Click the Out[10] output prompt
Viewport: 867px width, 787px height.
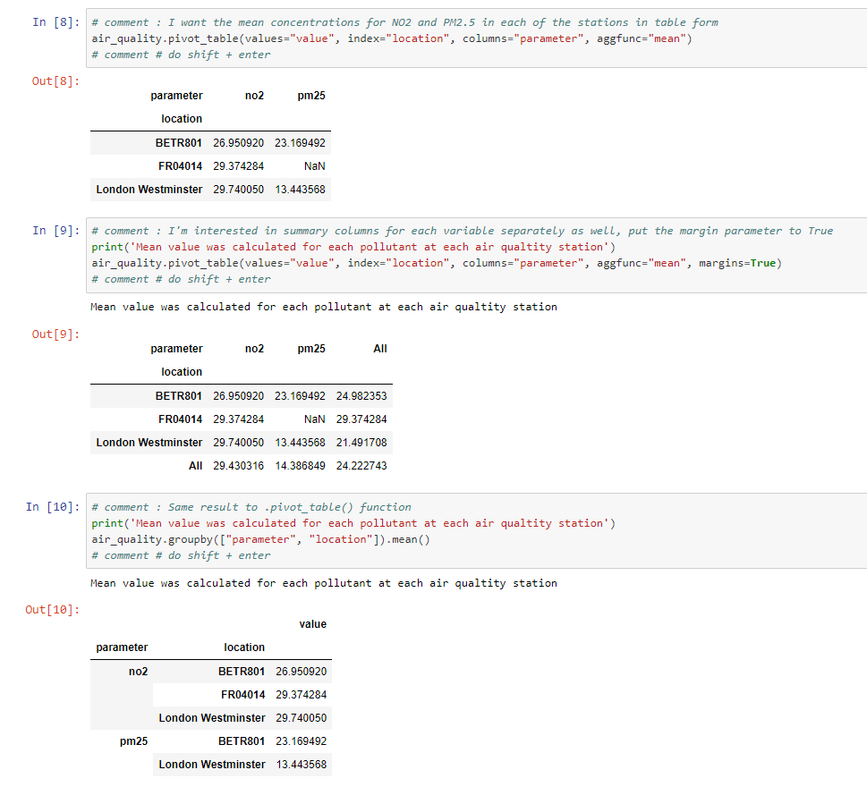pos(52,610)
